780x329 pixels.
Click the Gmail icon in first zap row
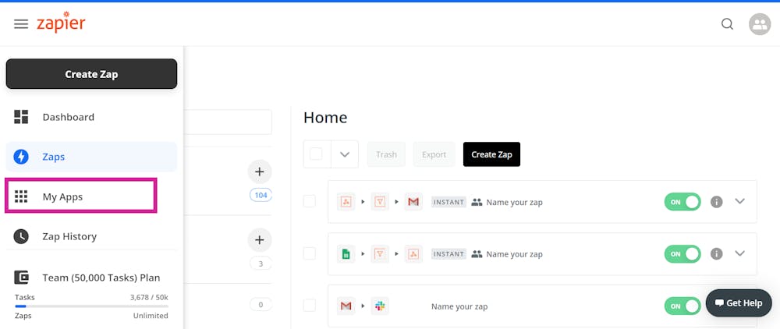413,202
